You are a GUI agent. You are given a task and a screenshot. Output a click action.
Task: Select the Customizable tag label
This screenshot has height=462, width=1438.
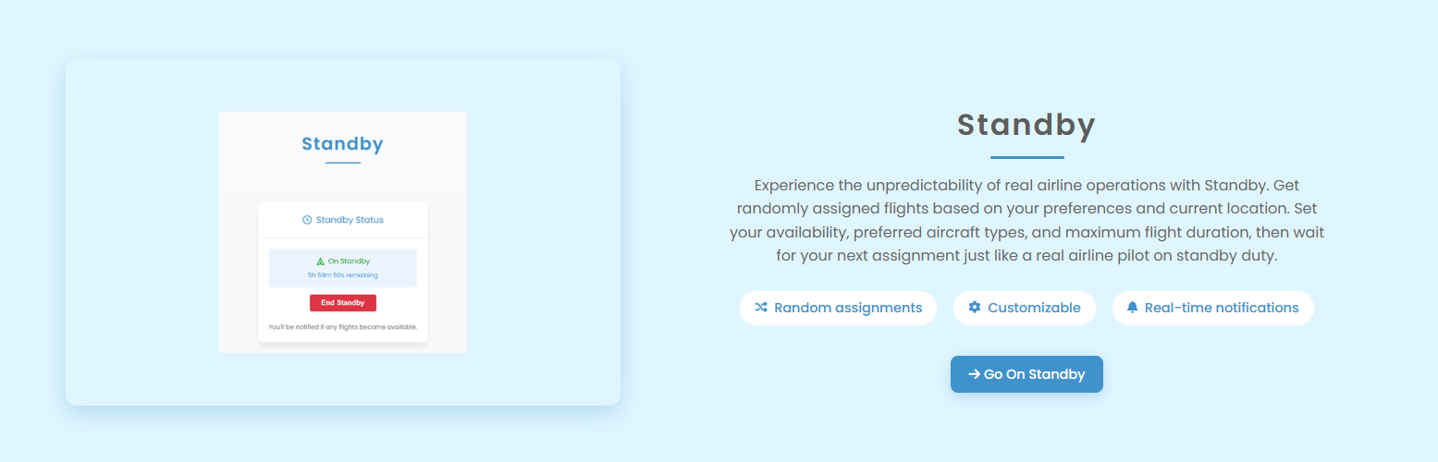pyautogui.click(x=1034, y=308)
